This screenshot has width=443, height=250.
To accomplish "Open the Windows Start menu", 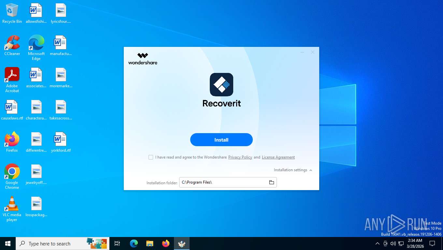I will 8,243.
